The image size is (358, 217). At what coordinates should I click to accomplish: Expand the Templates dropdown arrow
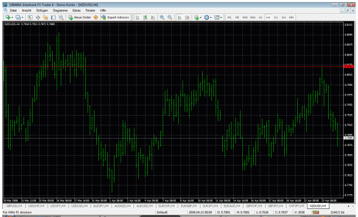point(221,18)
